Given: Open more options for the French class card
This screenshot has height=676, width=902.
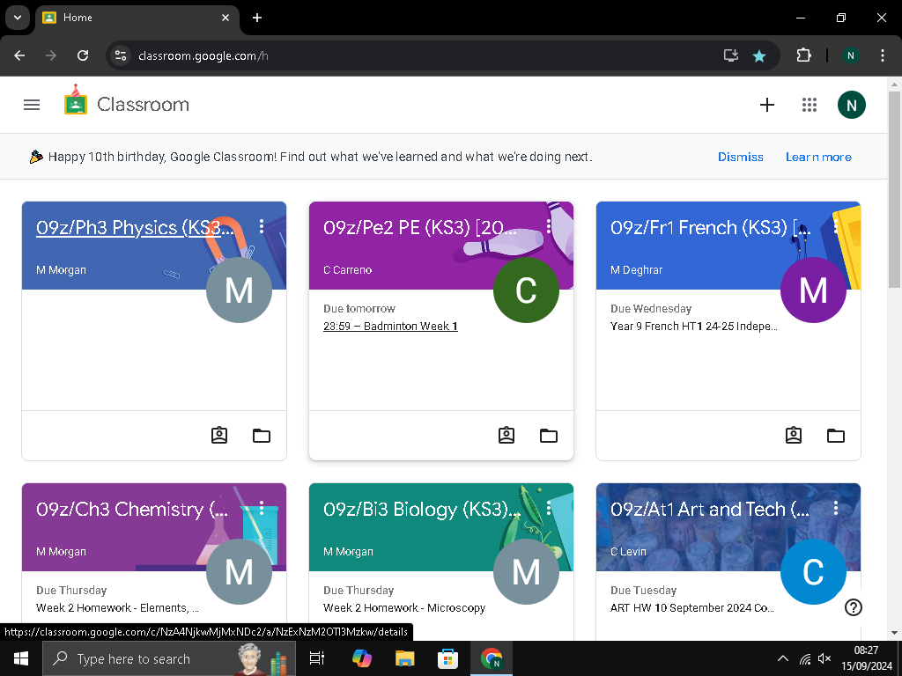Looking at the screenshot, I should pyautogui.click(x=835, y=226).
